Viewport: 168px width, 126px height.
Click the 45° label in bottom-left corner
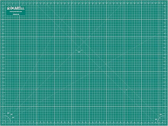pos(11,114)
